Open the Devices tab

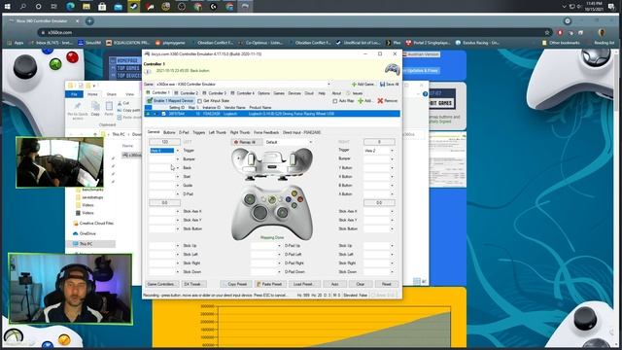coord(294,93)
